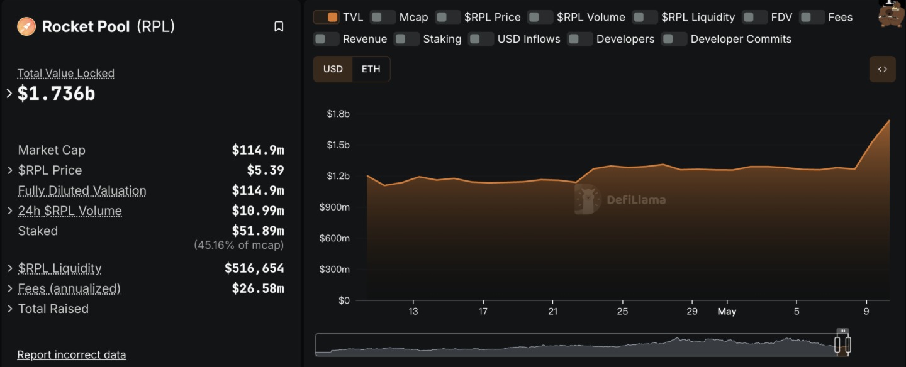Image resolution: width=906 pixels, height=367 pixels.
Task: Expand the $RPL Price details row
Action: 10,170
